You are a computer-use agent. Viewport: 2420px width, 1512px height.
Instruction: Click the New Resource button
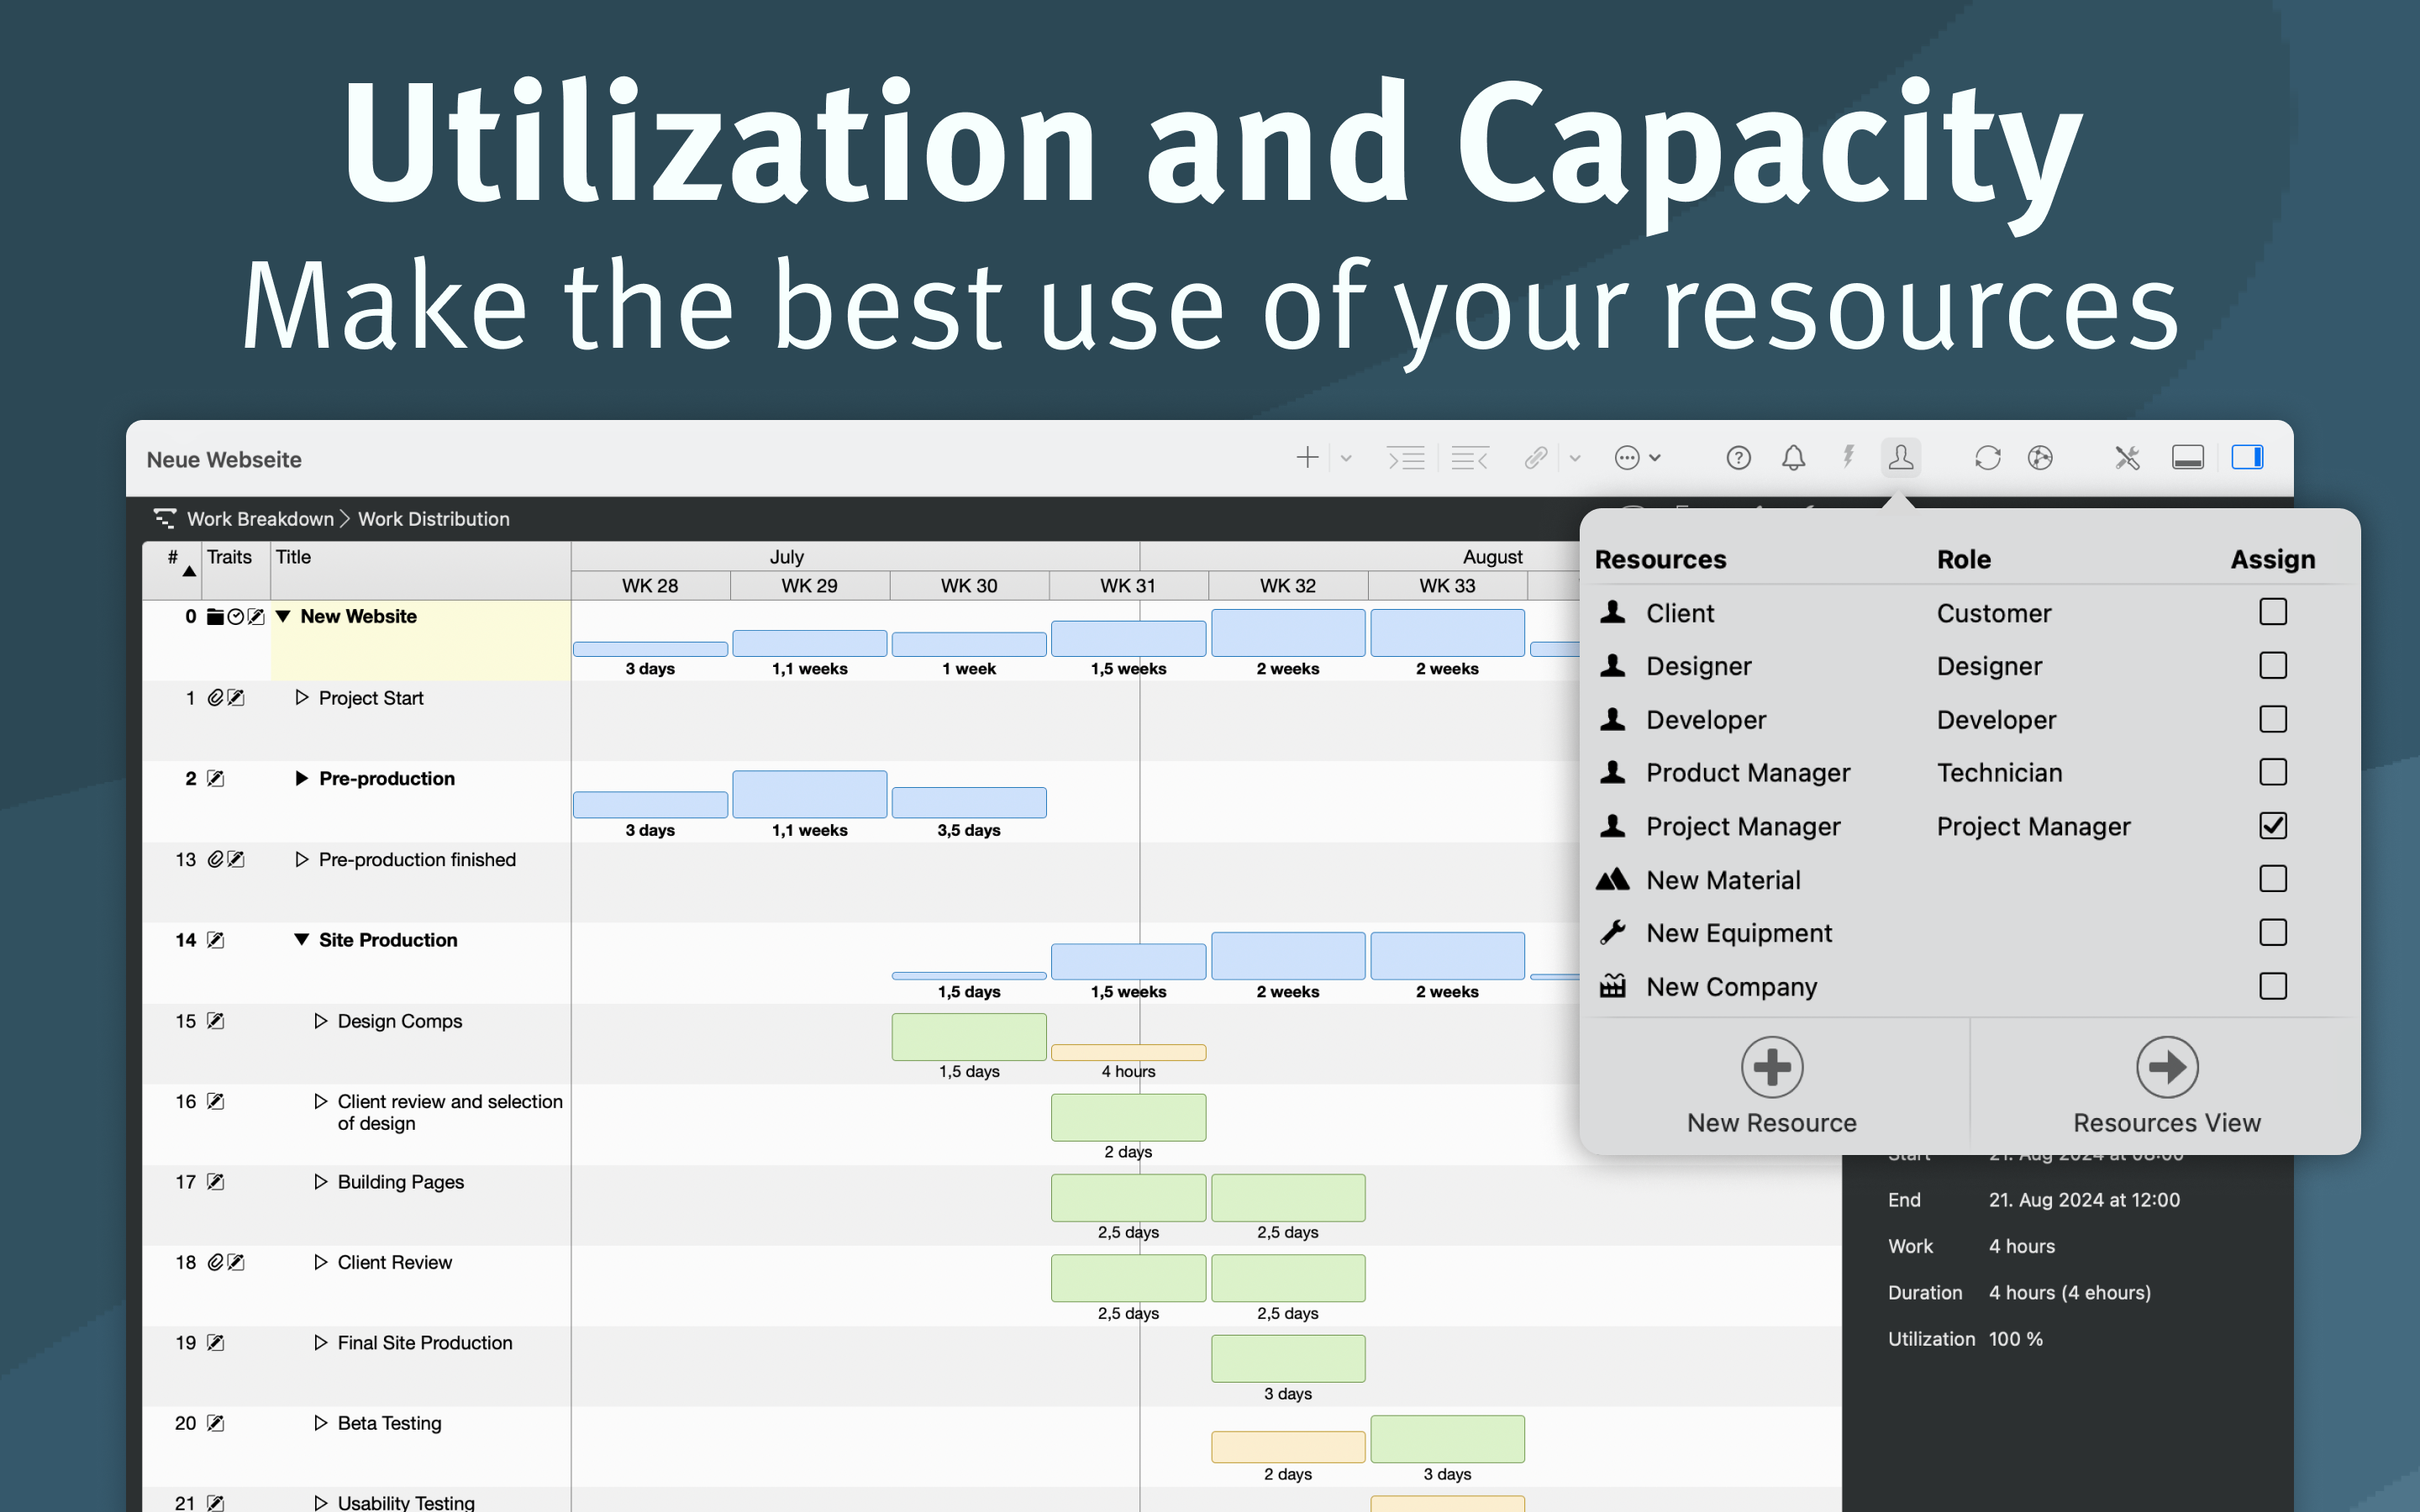pyautogui.click(x=1771, y=1085)
